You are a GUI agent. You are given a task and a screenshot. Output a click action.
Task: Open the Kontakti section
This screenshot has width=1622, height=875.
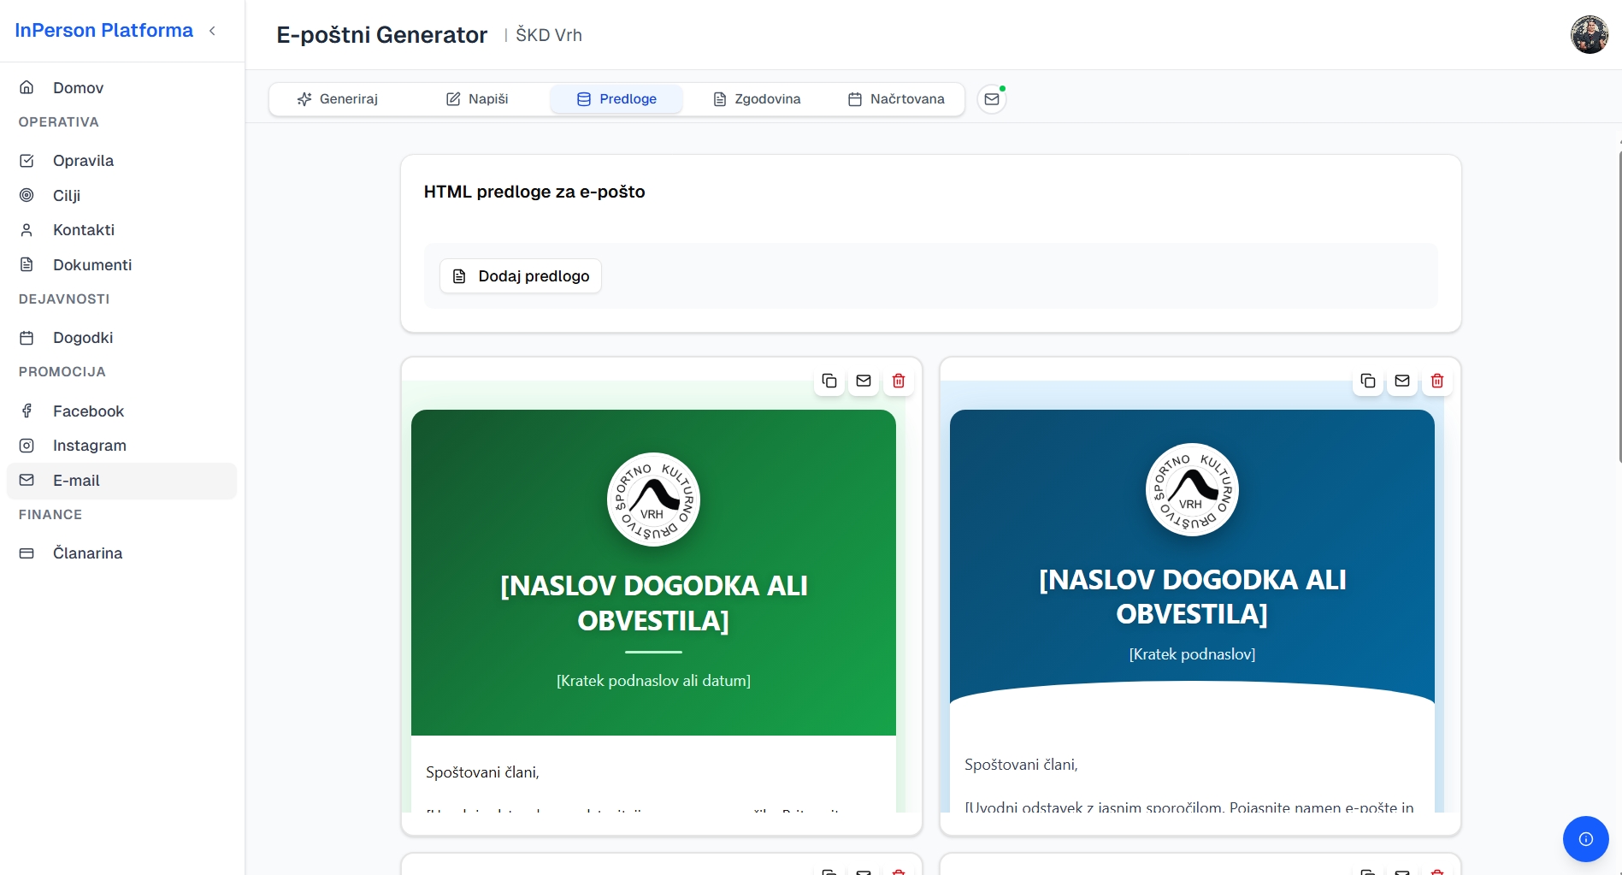(x=84, y=229)
